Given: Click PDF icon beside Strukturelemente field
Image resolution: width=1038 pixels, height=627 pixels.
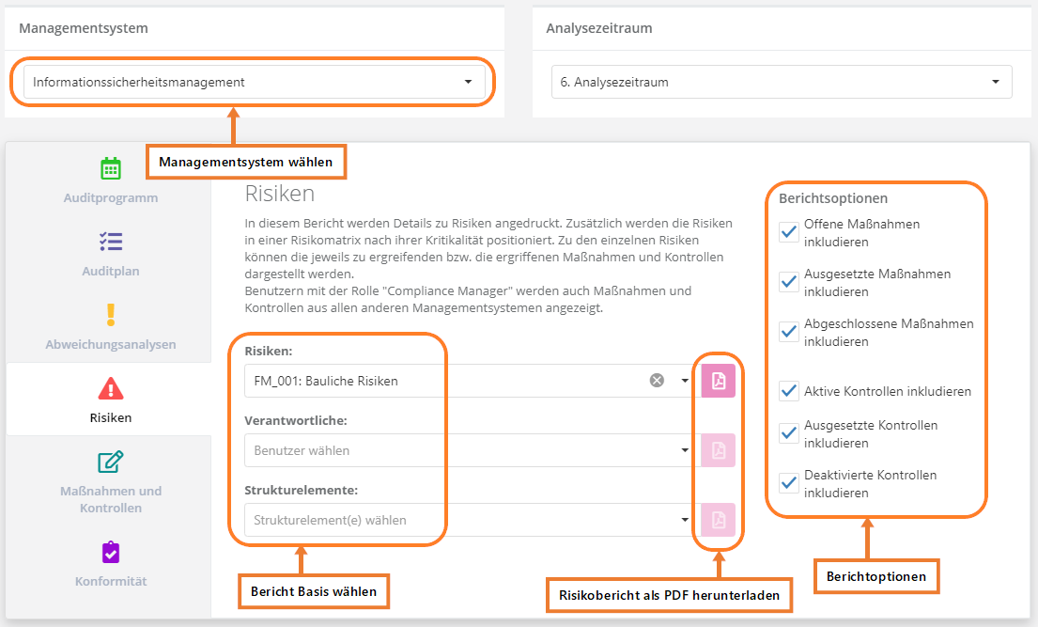Looking at the screenshot, I should (719, 520).
